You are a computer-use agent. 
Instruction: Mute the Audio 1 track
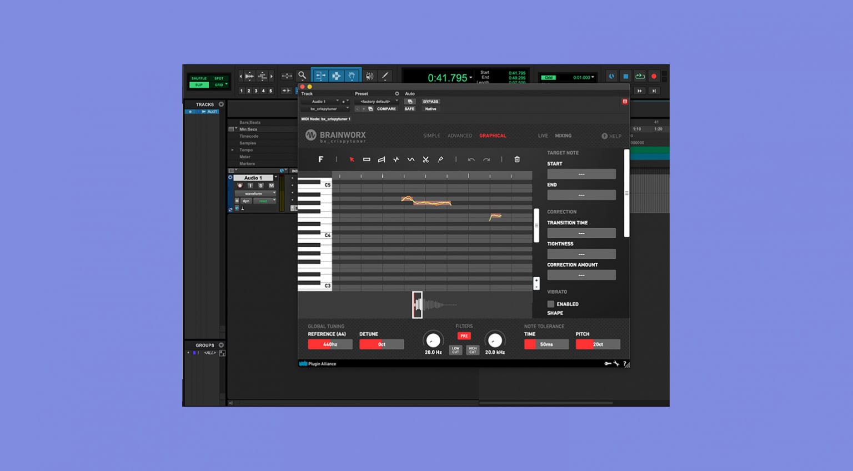271,186
